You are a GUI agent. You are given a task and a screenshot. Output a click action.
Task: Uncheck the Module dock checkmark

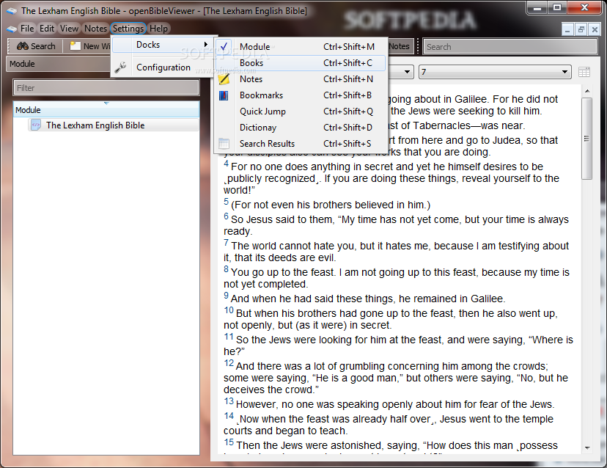pyautogui.click(x=224, y=46)
